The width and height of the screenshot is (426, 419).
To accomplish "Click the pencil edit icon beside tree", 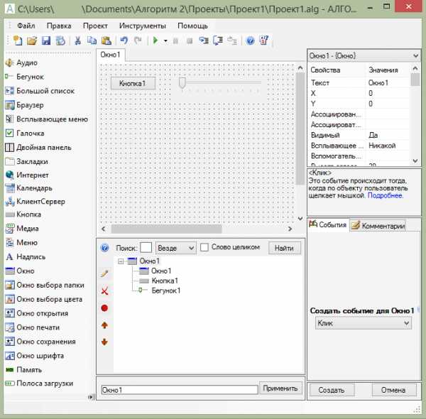I will 105,273.
